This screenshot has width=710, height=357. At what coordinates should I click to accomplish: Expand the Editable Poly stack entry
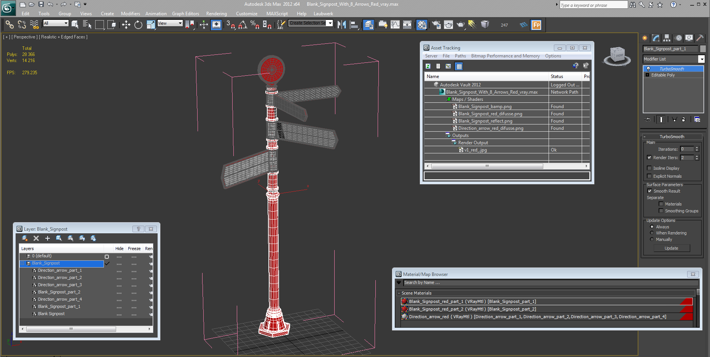click(x=647, y=75)
